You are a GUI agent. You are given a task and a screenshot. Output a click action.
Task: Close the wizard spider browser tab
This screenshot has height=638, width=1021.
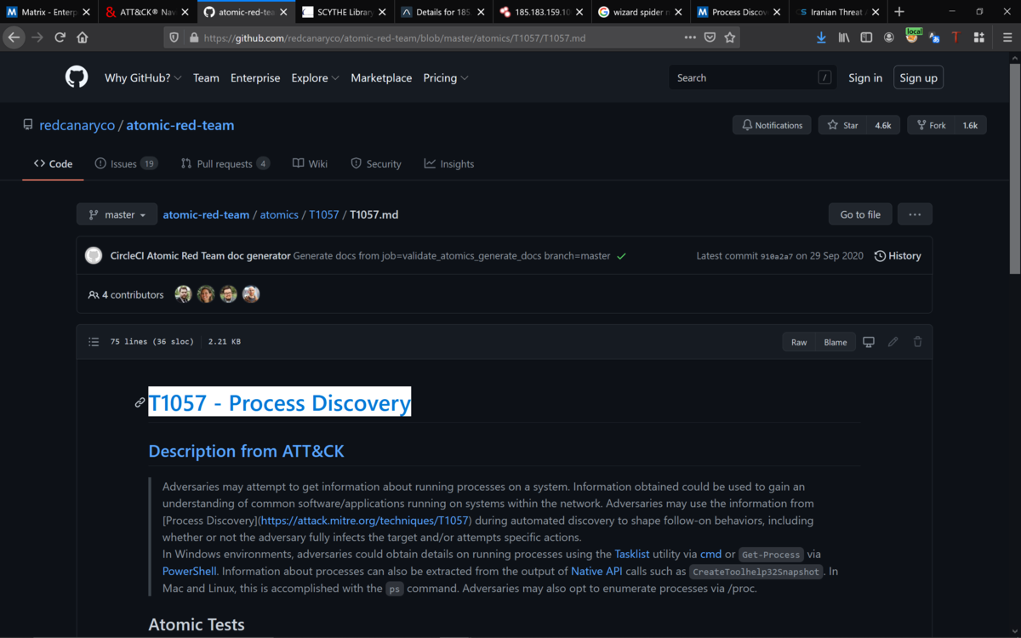point(677,12)
